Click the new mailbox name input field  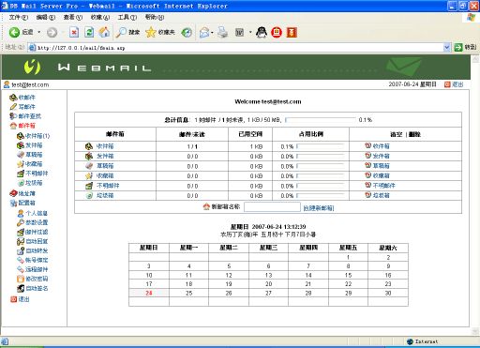(272, 207)
